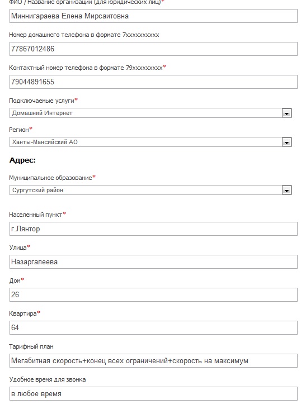Screen dimensions: 306x409
Task: Click the Квартира field containing 64
Action: click(153, 327)
